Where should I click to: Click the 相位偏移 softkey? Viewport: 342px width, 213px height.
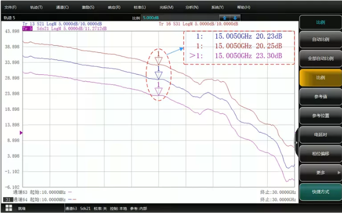point(321,154)
